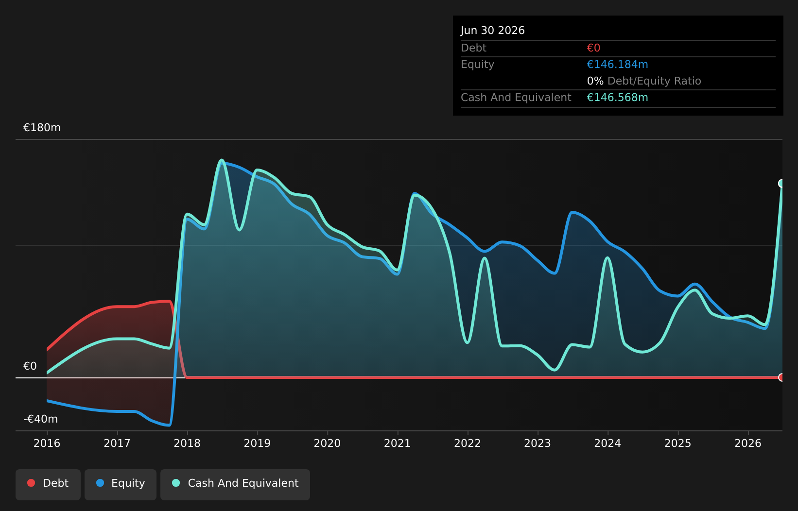
Task: Click the 2024 x-axis label
Action: (x=607, y=443)
